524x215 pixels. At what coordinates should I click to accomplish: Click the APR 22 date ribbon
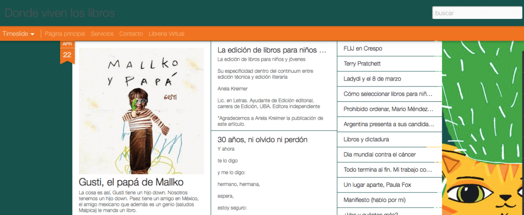point(67,52)
